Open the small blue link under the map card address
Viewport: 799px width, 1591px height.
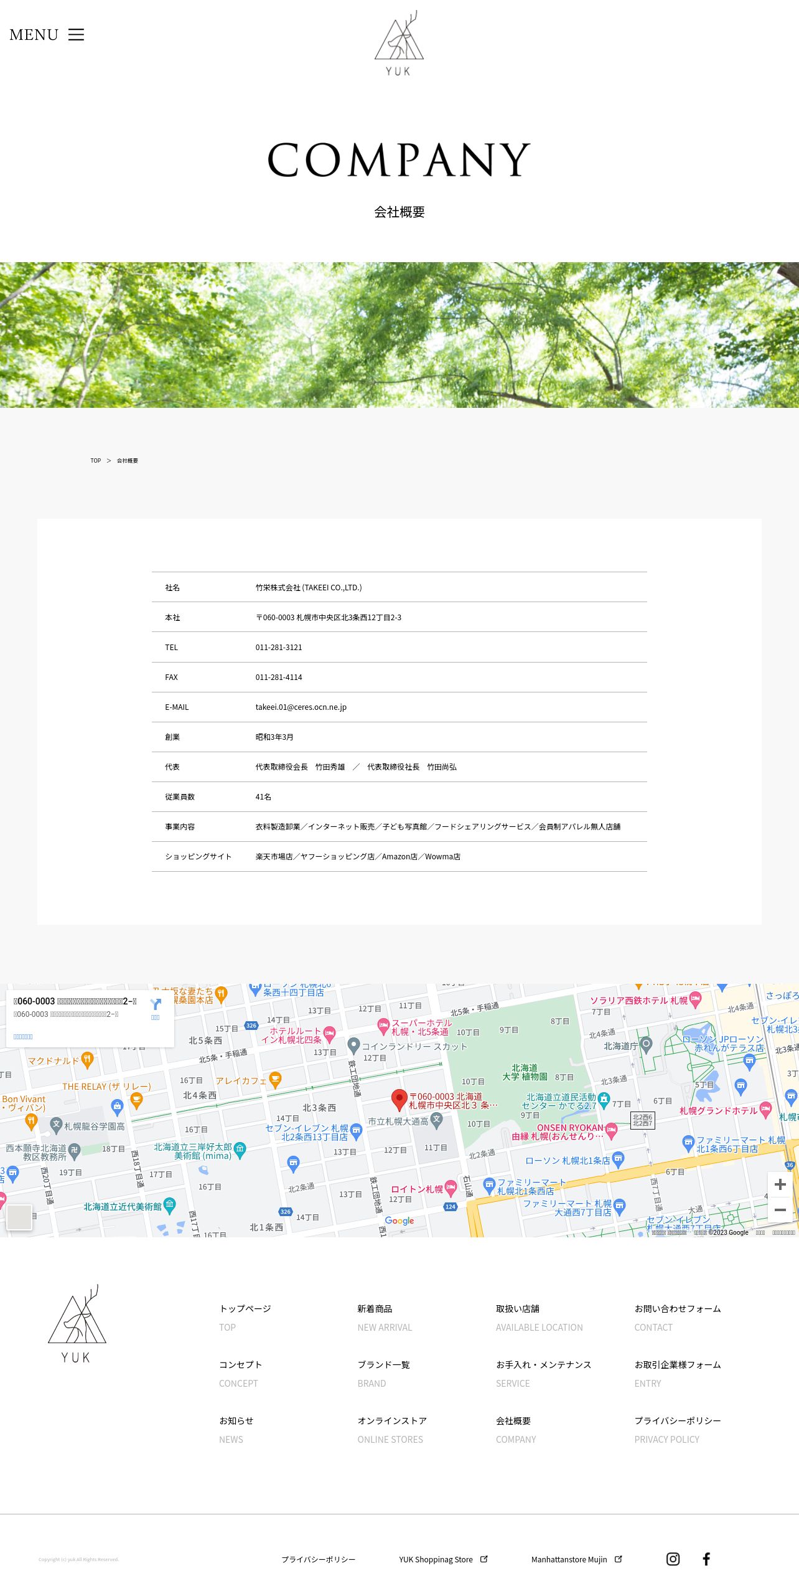click(23, 1037)
